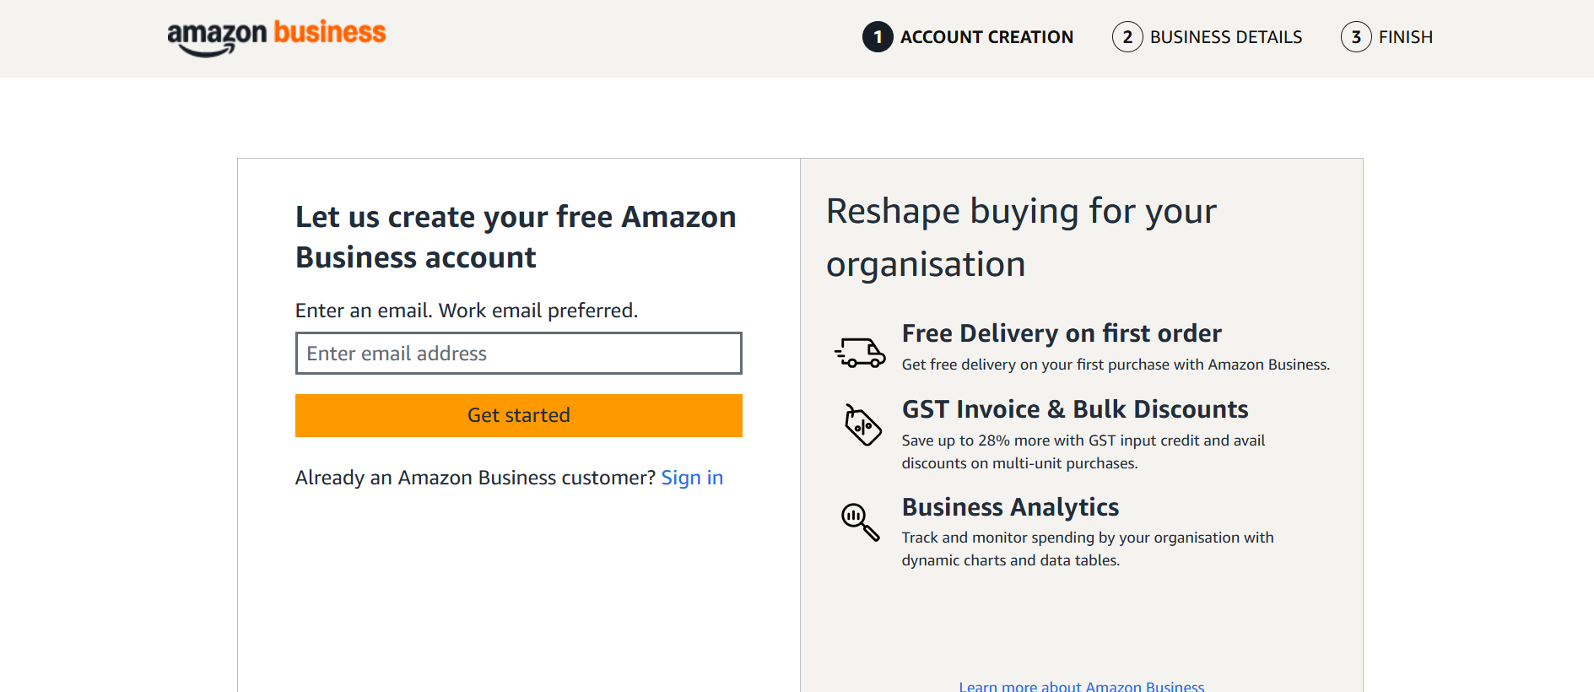
Task: Open the Business Details step
Action: (x=1225, y=37)
